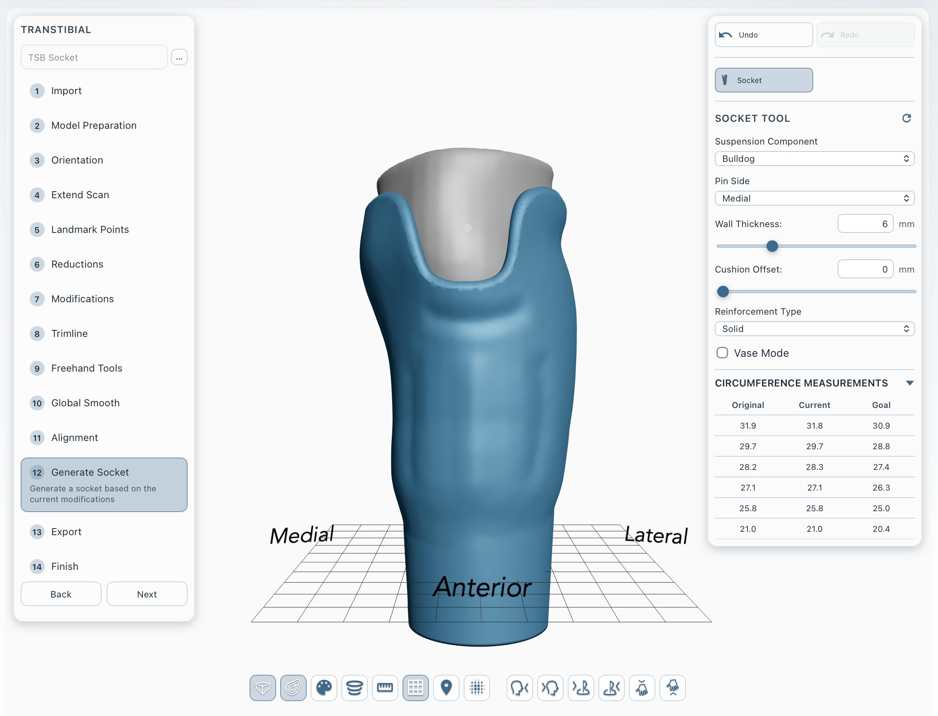Viewport: 938px width, 716px height.
Task: Click the Current column header
Action: pyautogui.click(x=814, y=405)
